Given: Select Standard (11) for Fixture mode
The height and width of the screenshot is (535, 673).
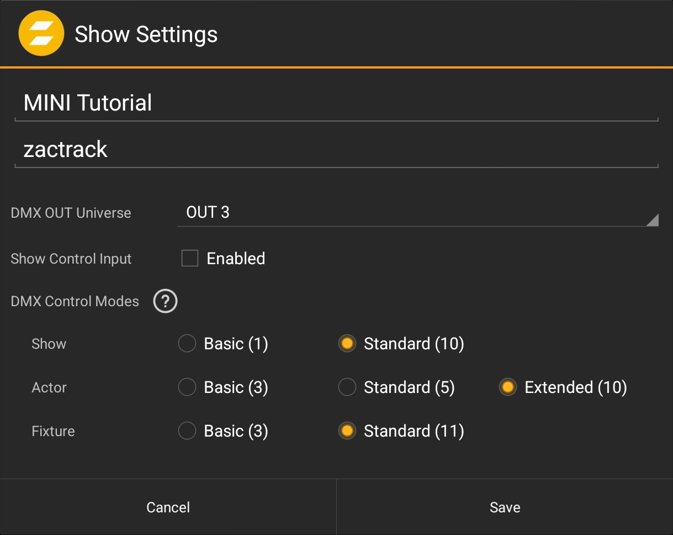Looking at the screenshot, I should tap(347, 431).
